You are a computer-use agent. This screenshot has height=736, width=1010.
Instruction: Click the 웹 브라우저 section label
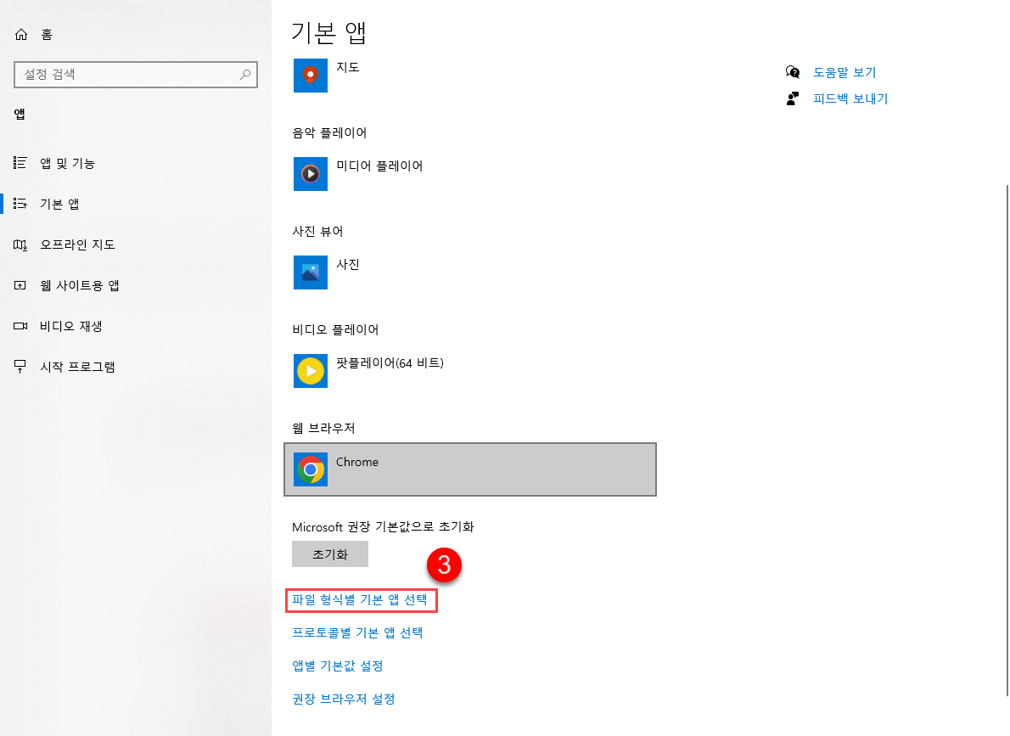pos(323,428)
